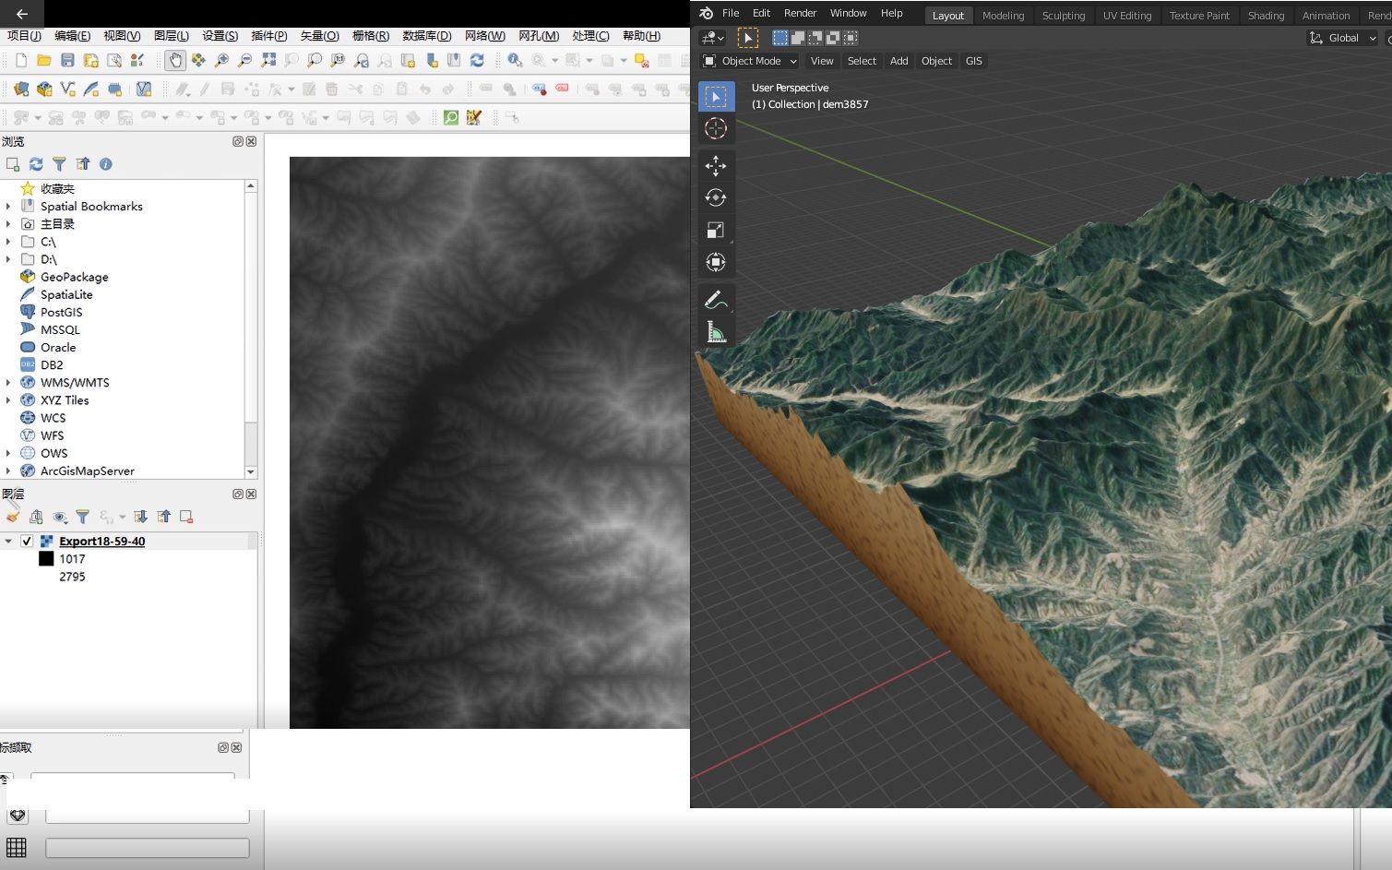Image resolution: width=1392 pixels, height=870 pixels.
Task: Expand the XYZ Tiles tree node
Action: [x=8, y=400]
